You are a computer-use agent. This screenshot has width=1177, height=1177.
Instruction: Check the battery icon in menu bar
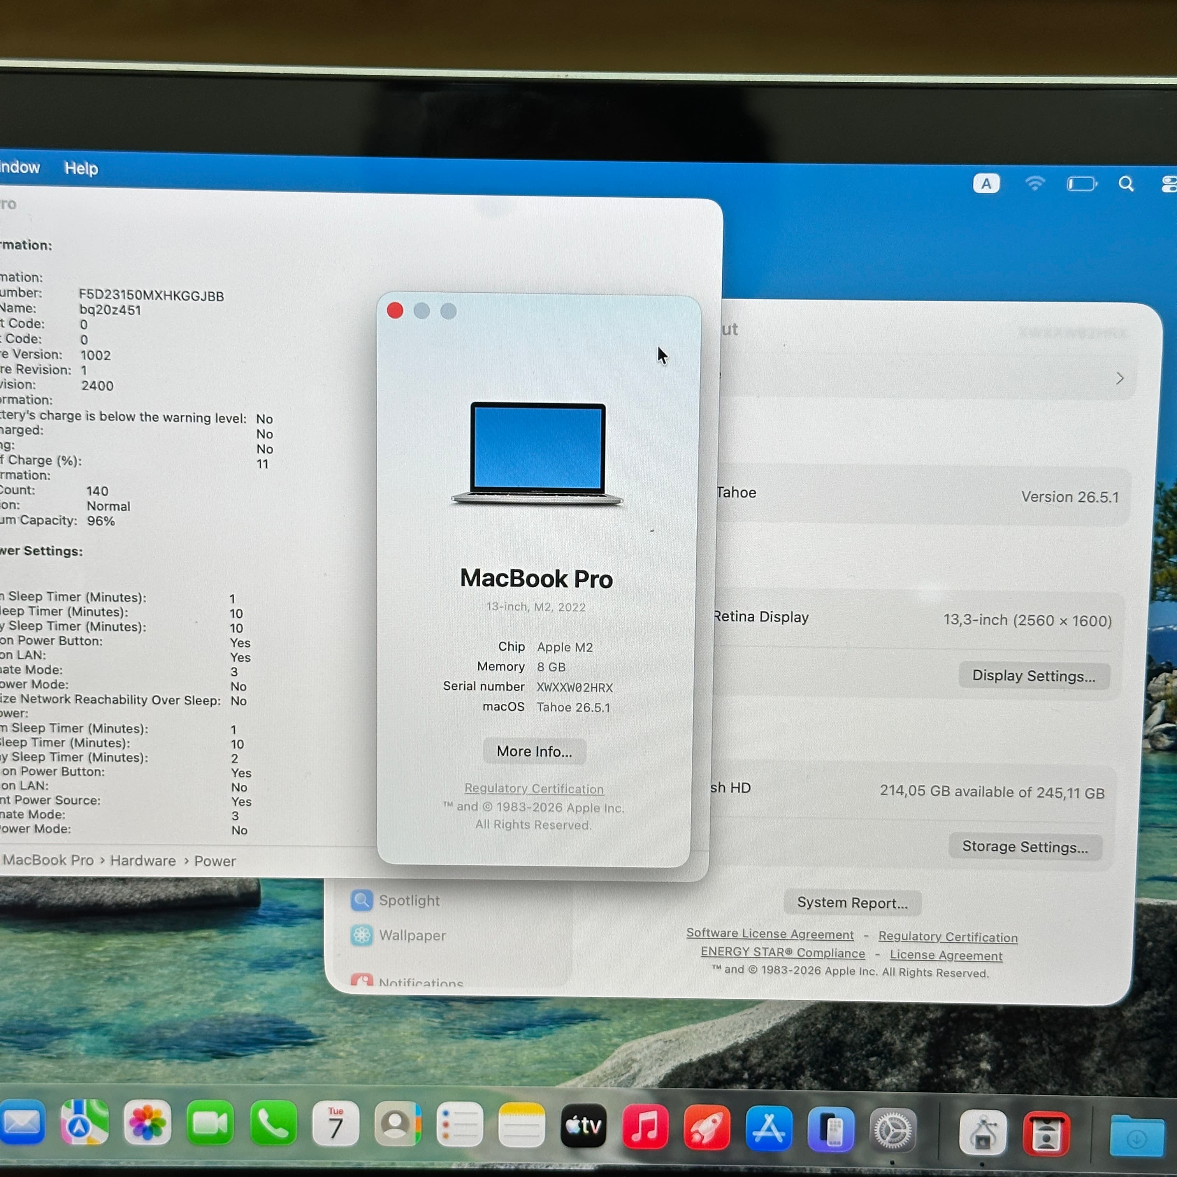tap(1082, 183)
